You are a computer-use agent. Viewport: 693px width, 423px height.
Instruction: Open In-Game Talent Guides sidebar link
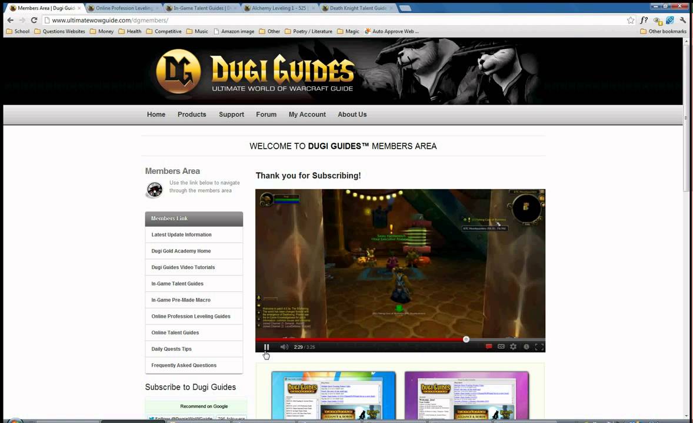point(194,284)
